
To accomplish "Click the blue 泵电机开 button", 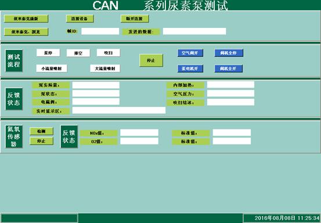I will point(190,69).
